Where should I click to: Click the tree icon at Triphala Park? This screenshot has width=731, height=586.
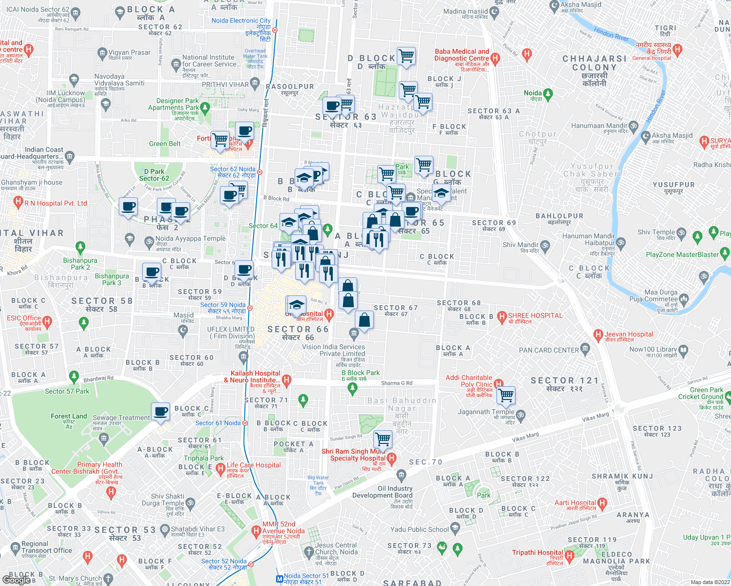point(204,458)
